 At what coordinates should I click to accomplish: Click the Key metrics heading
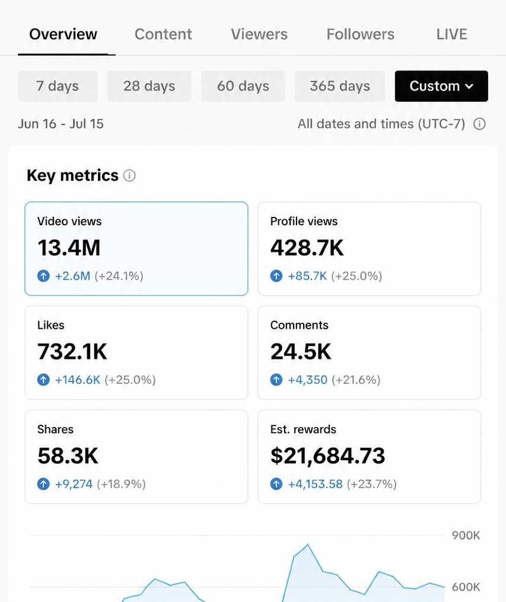click(72, 175)
